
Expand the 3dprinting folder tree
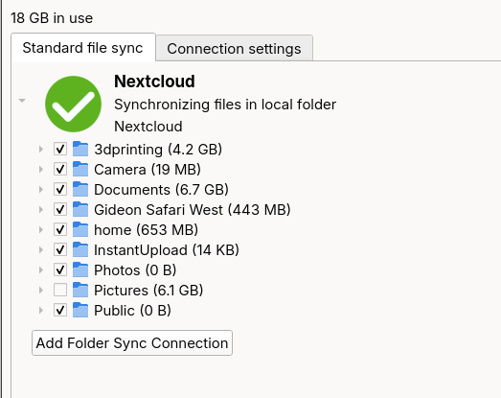coord(41,149)
